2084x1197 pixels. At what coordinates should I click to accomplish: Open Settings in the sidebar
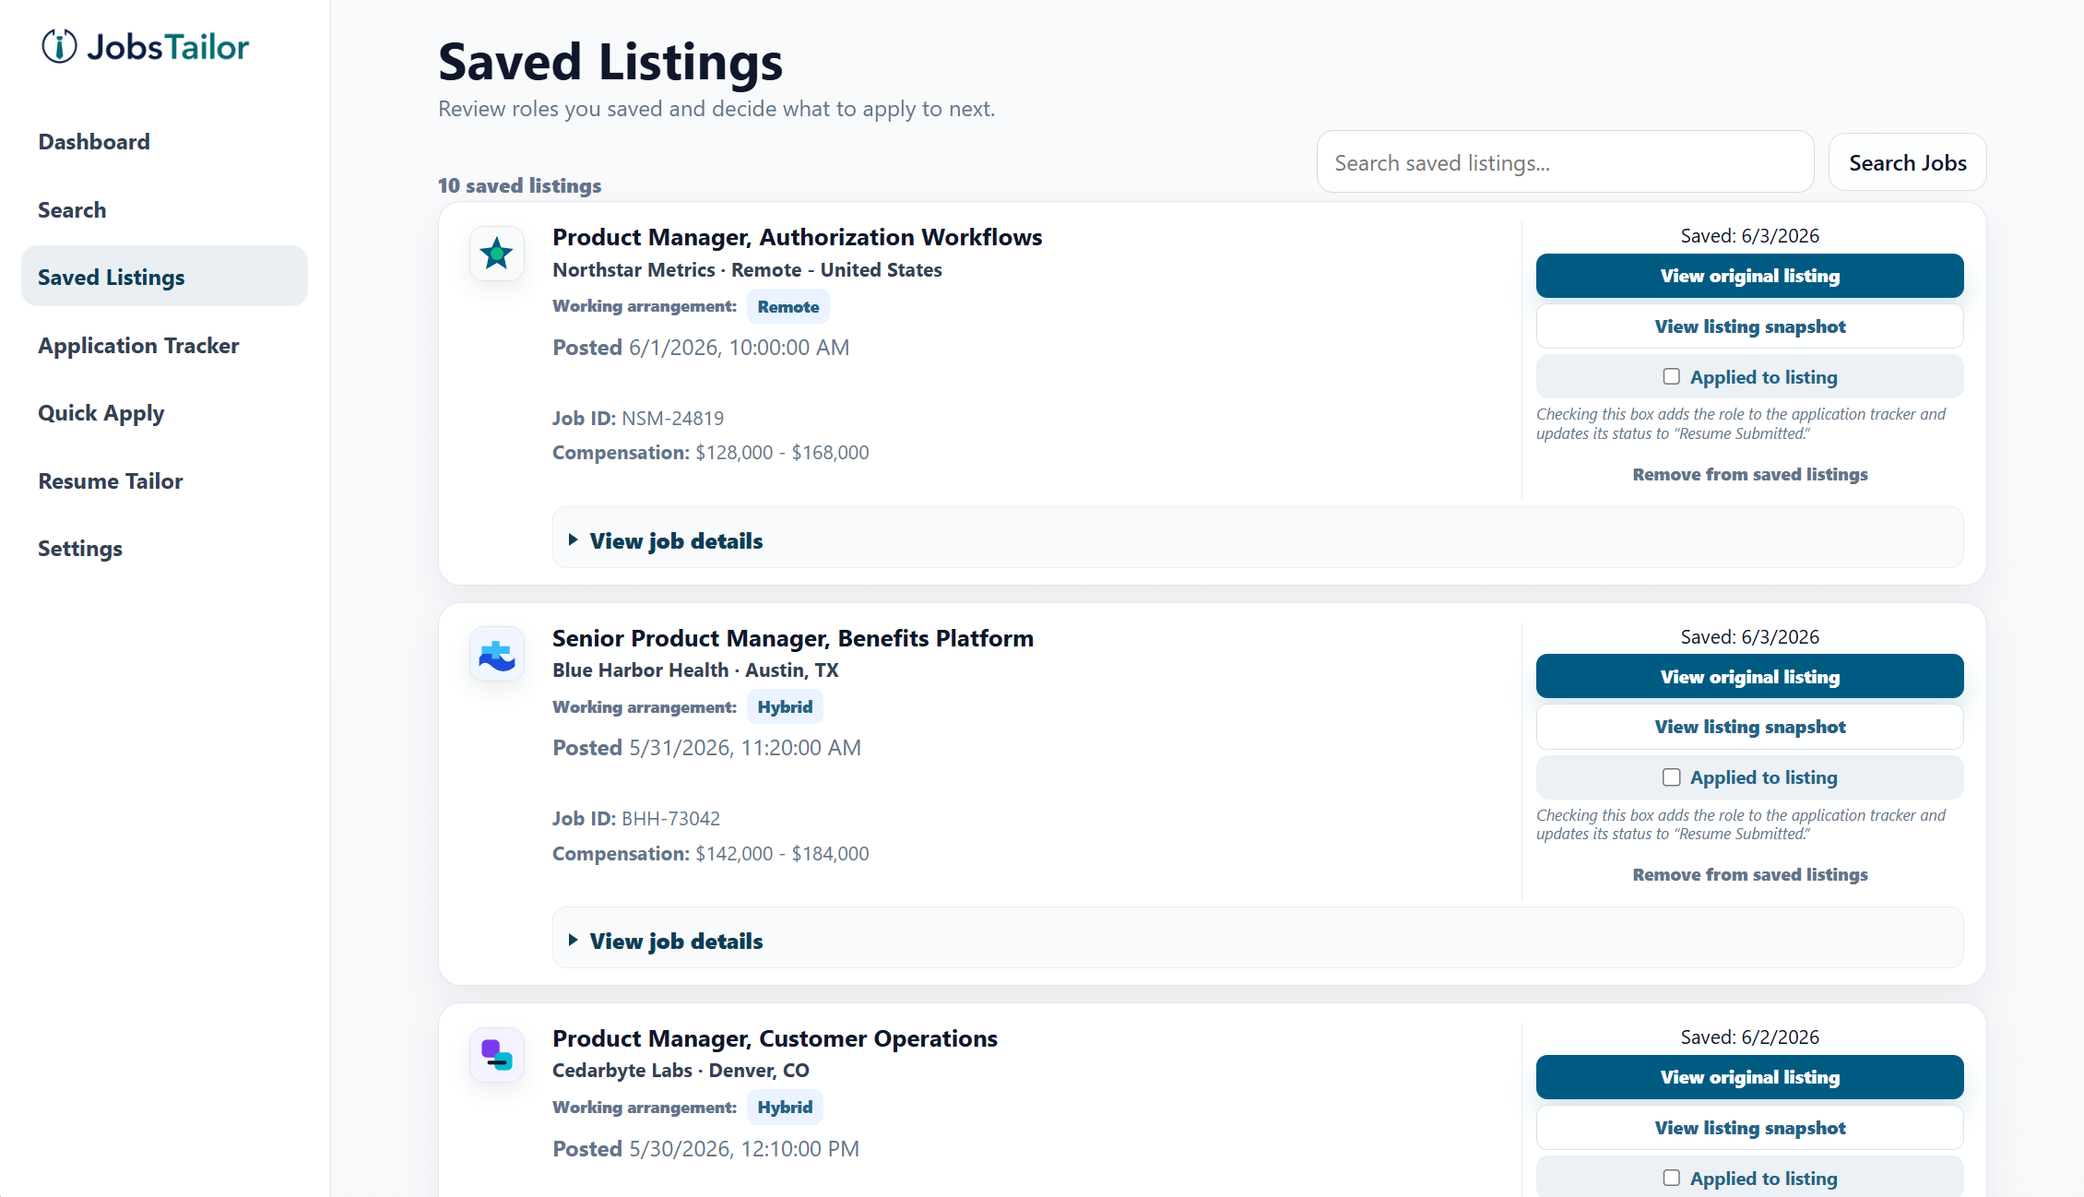[x=164, y=549]
